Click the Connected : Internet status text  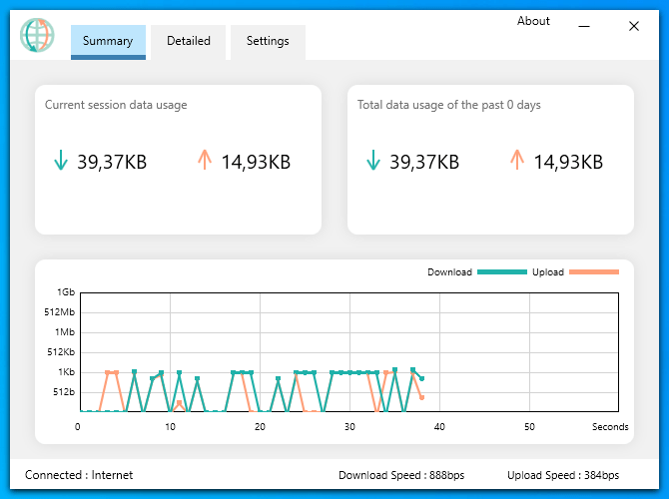click(x=79, y=475)
